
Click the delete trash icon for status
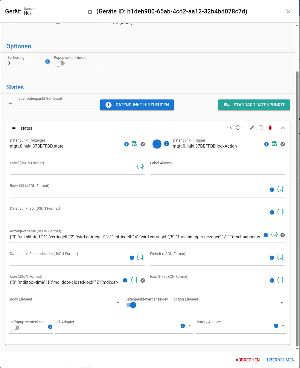pyautogui.click(x=270, y=128)
